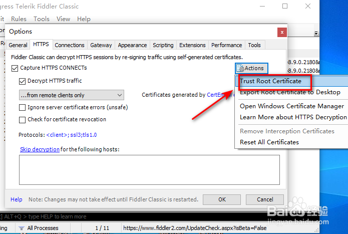The width and height of the screenshot is (348, 234).
Task: Choose Trust Root Certificate
Action: 291,81
